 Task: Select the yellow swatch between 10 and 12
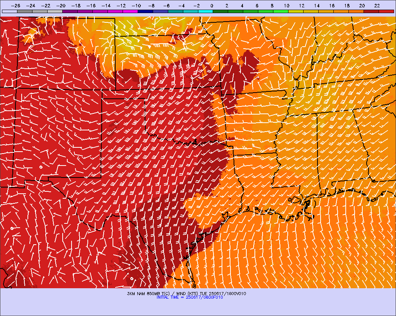coord(296,11)
